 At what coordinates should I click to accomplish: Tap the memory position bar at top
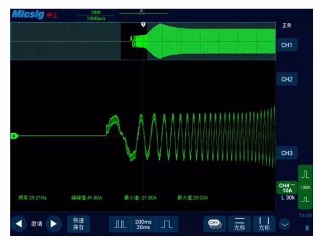(x=144, y=13)
